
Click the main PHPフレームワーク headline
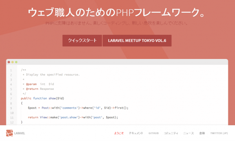116,12
